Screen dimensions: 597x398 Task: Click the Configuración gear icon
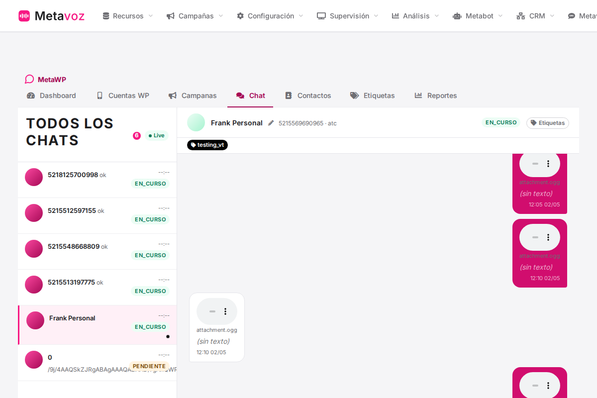240,16
